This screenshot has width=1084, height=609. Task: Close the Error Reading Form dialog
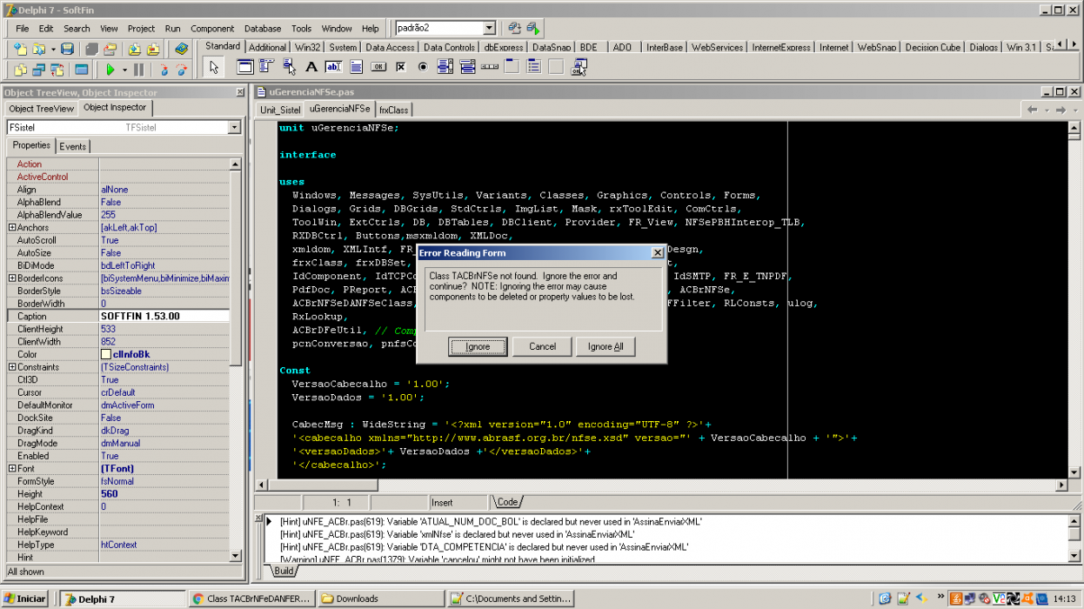click(x=658, y=252)
